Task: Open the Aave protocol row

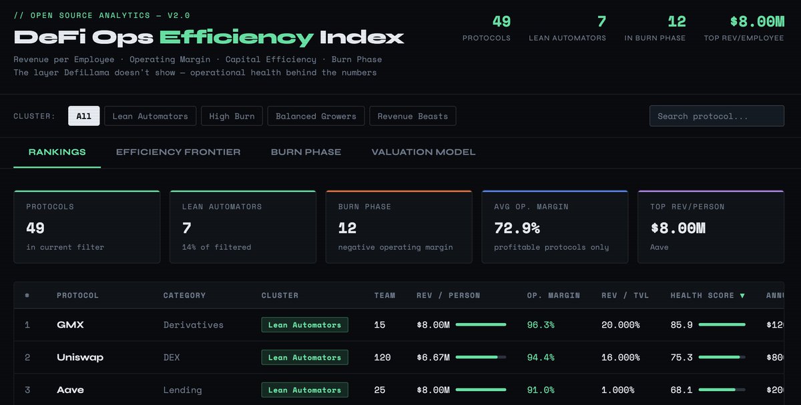Action: (399, 390)
